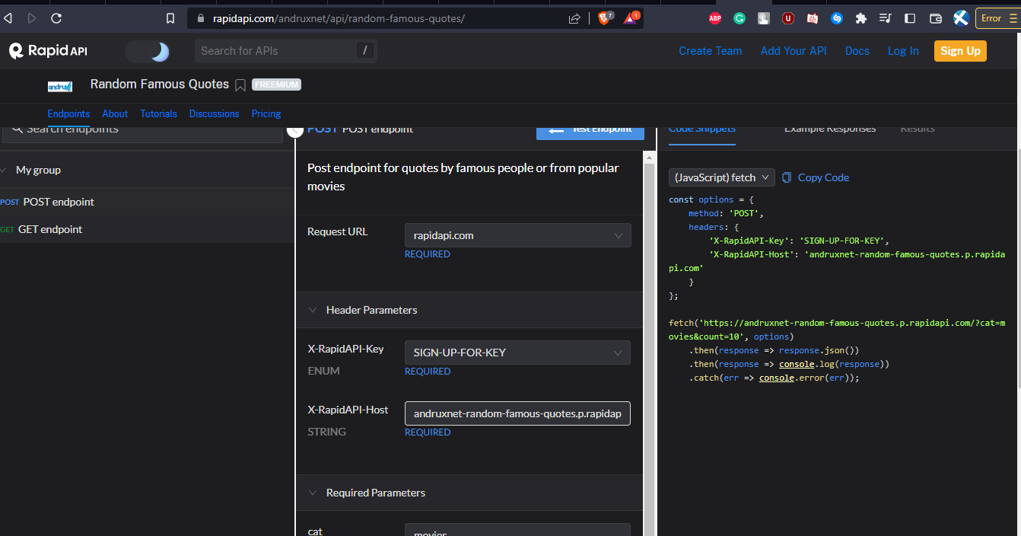Click the browser bookmark page icon
Image resolution: width=1021 pixels, height=536 pixels.
click(170, 18)
